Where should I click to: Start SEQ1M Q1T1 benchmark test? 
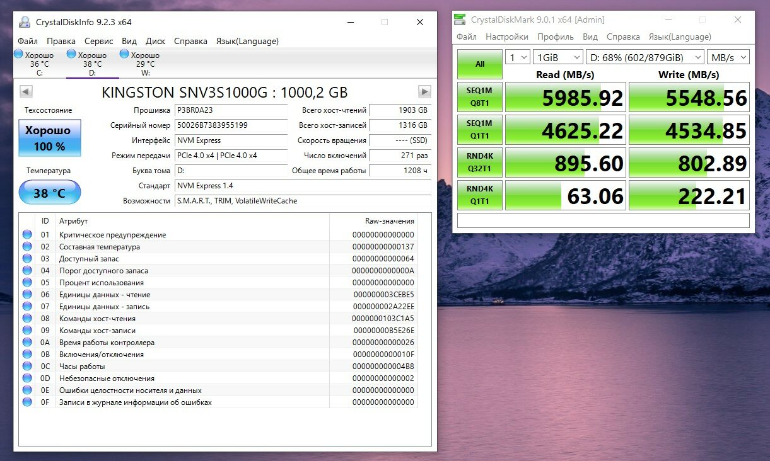[x=480, y=129]
